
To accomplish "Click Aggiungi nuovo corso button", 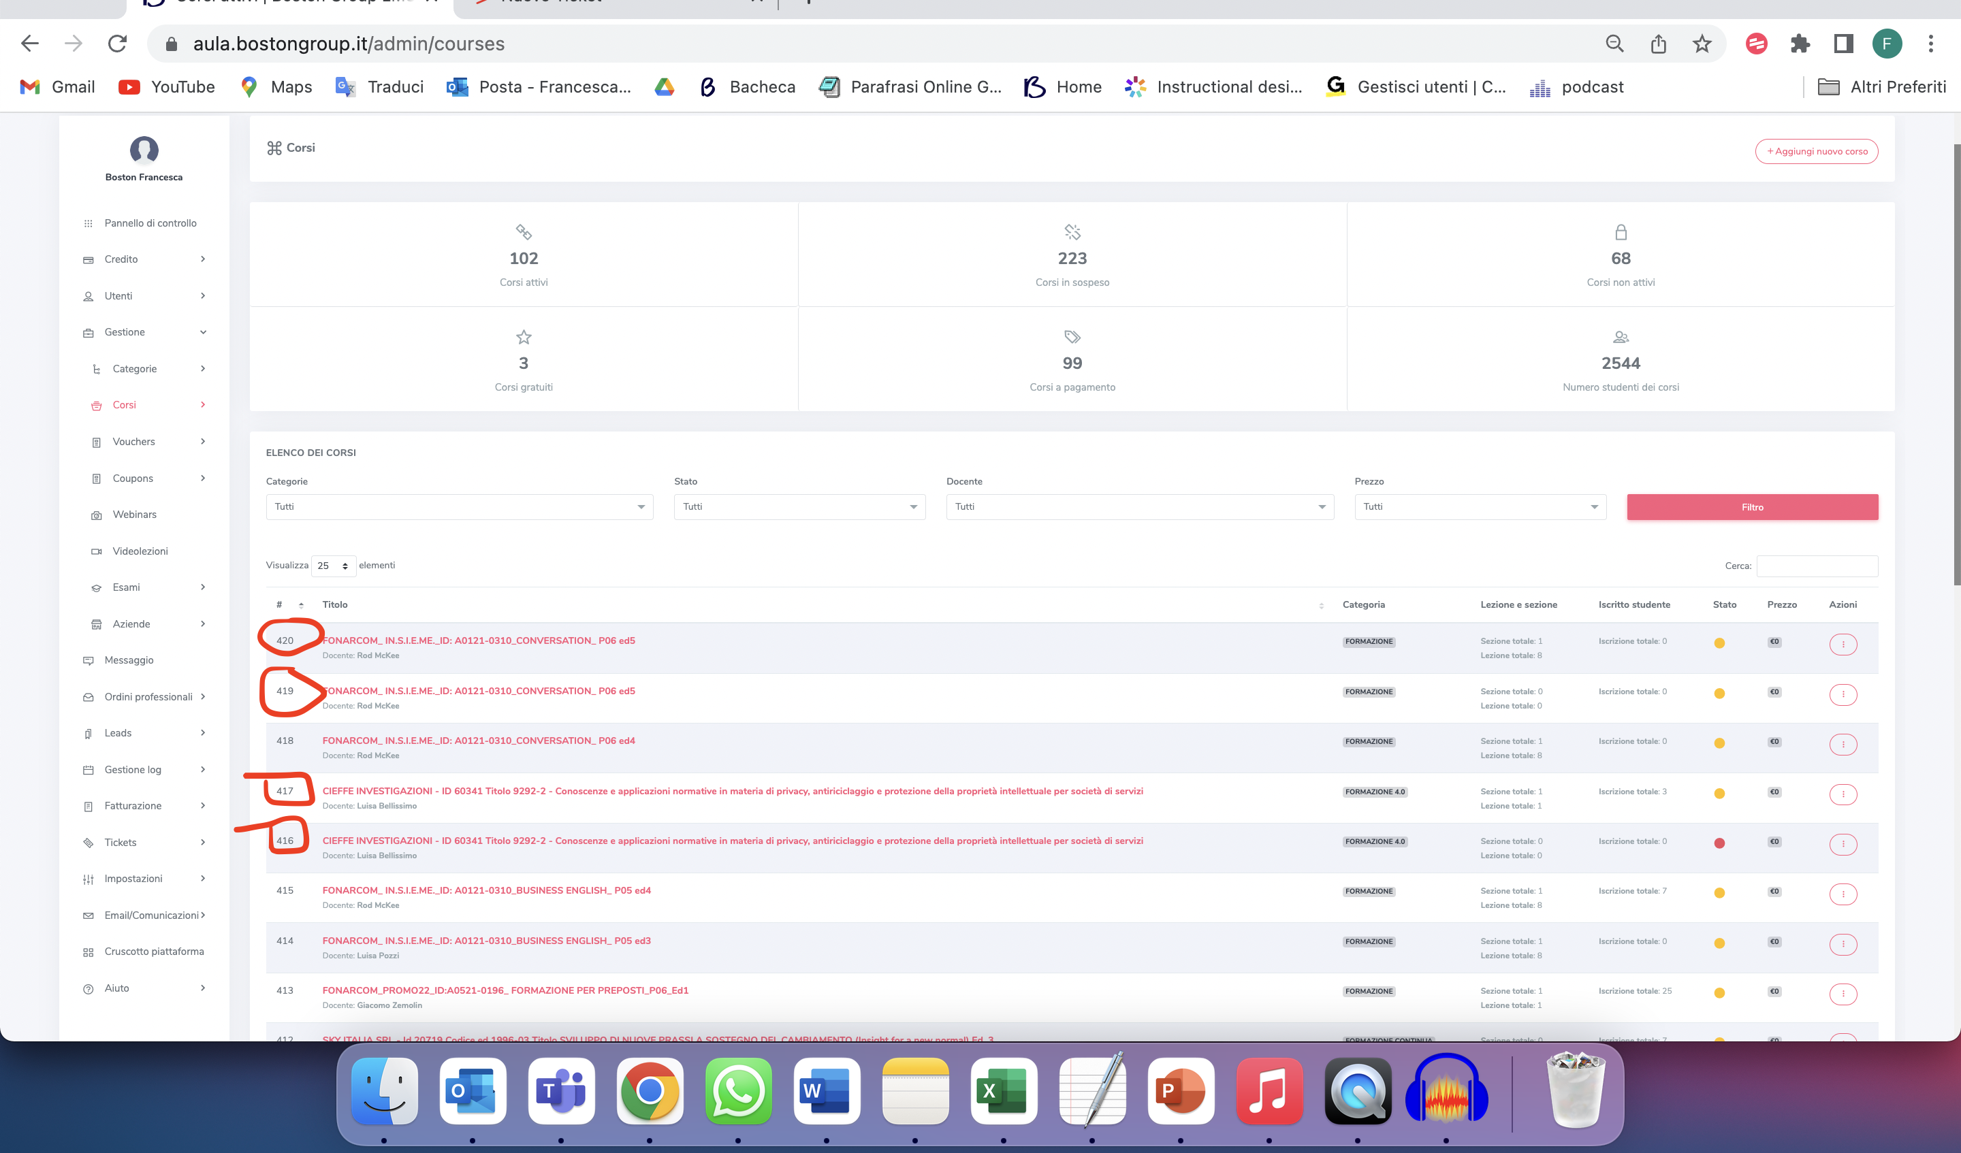I will click(1816, 151).
